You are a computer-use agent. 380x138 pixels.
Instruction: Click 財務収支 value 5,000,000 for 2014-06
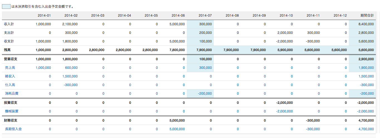coord(177,121)
